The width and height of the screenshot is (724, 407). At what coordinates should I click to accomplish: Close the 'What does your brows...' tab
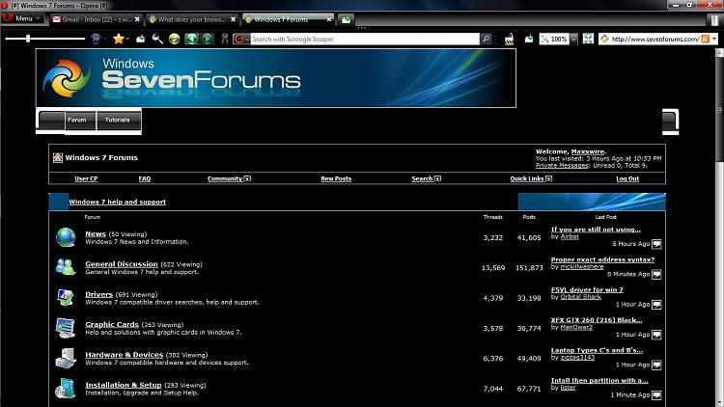click(234, 19)
